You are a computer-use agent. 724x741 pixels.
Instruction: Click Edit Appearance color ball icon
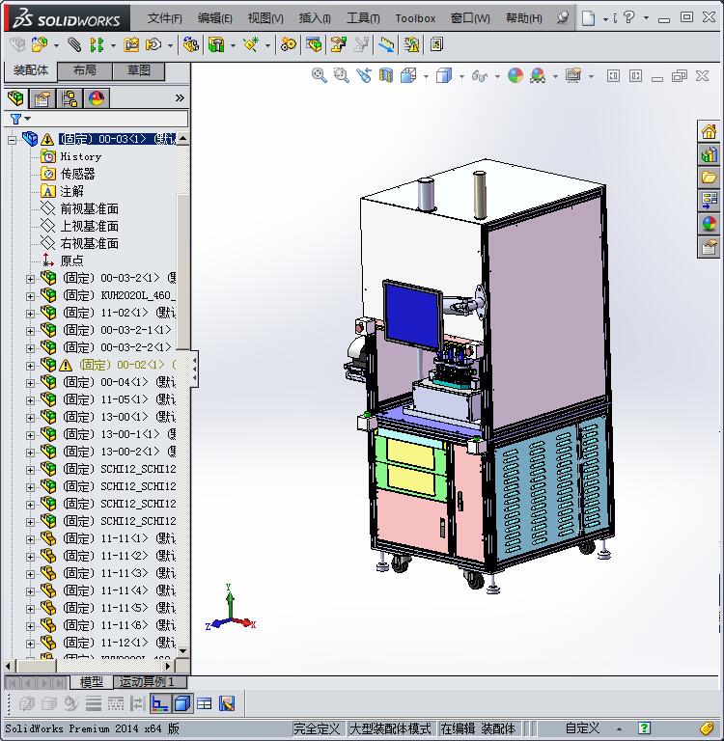(x=515, y=75)
